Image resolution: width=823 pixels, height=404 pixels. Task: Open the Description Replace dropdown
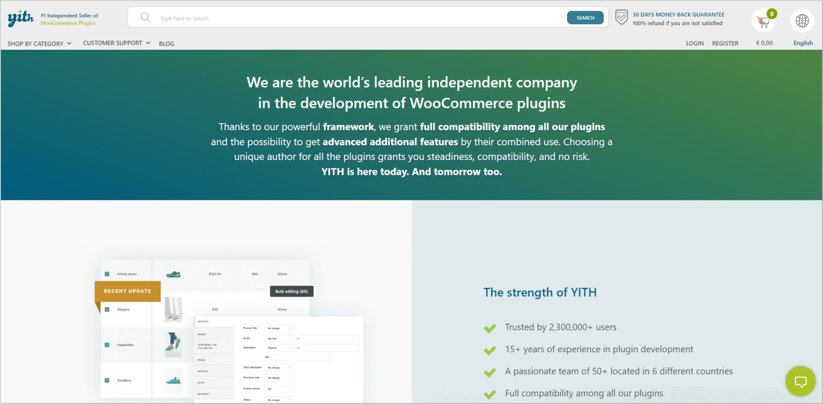[x=279, y=348]
